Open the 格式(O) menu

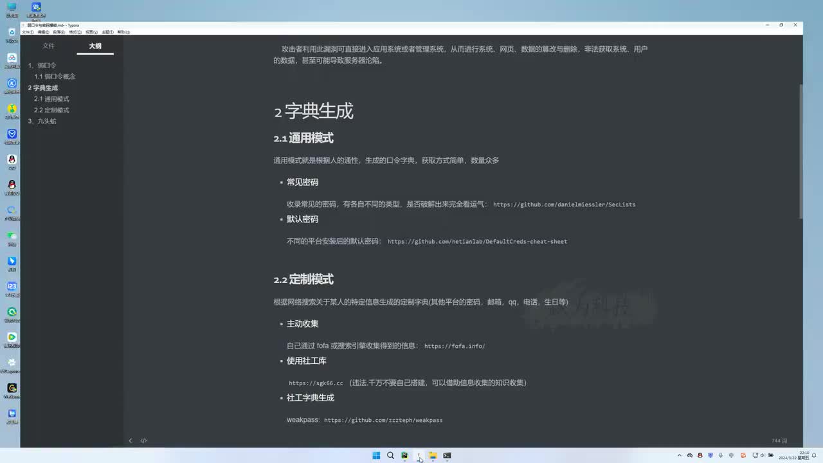pos(75,32)
